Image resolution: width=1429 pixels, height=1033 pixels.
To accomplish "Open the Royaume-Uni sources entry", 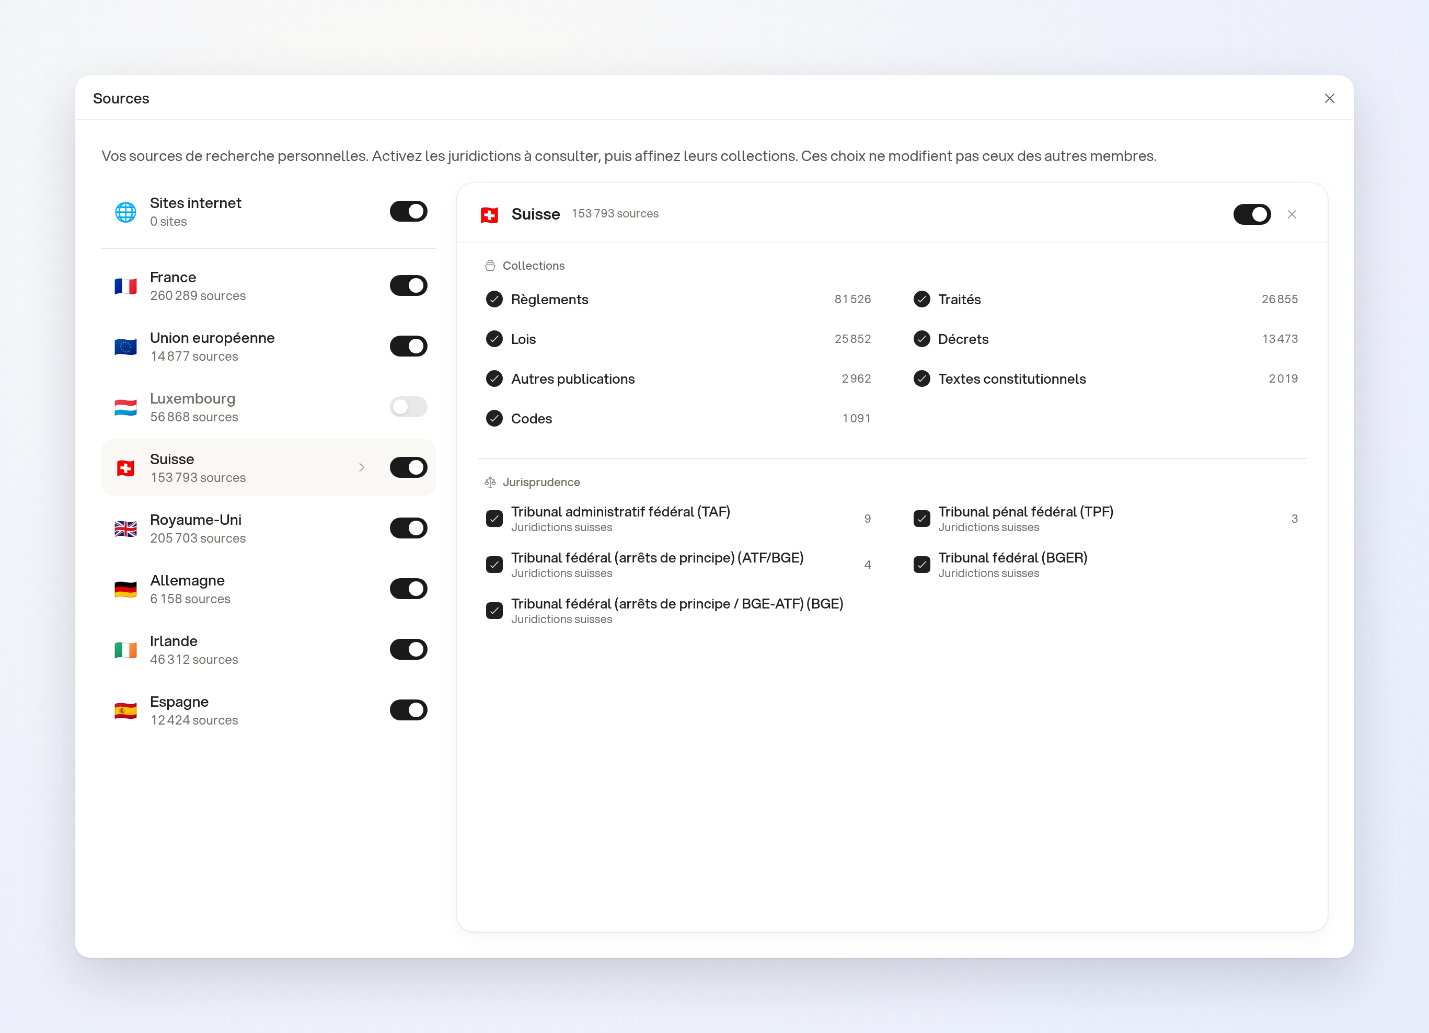I will point(269,528).
